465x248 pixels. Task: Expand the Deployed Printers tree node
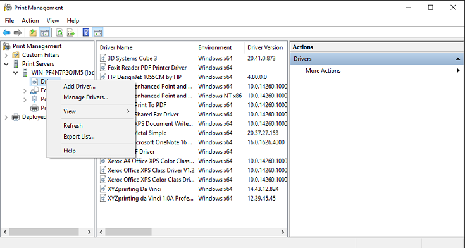pyautogui.click(x=6, y=118)
